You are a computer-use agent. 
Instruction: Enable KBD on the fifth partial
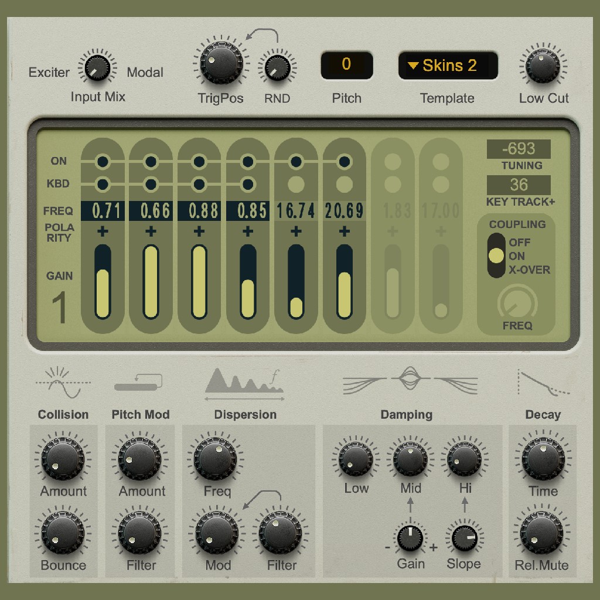tap(296, 184)
